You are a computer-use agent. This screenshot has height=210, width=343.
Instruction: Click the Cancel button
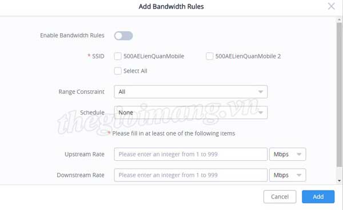coord(280,197)
